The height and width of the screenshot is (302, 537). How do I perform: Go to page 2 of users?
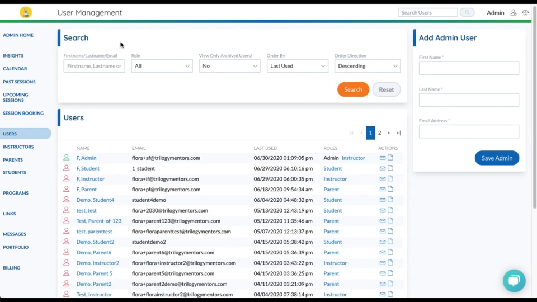click(x=379, y=133)
